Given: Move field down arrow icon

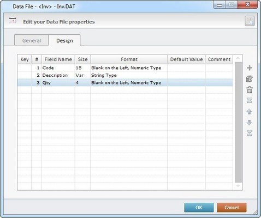Looking at the screenshot, I should [x=250, y=123].
